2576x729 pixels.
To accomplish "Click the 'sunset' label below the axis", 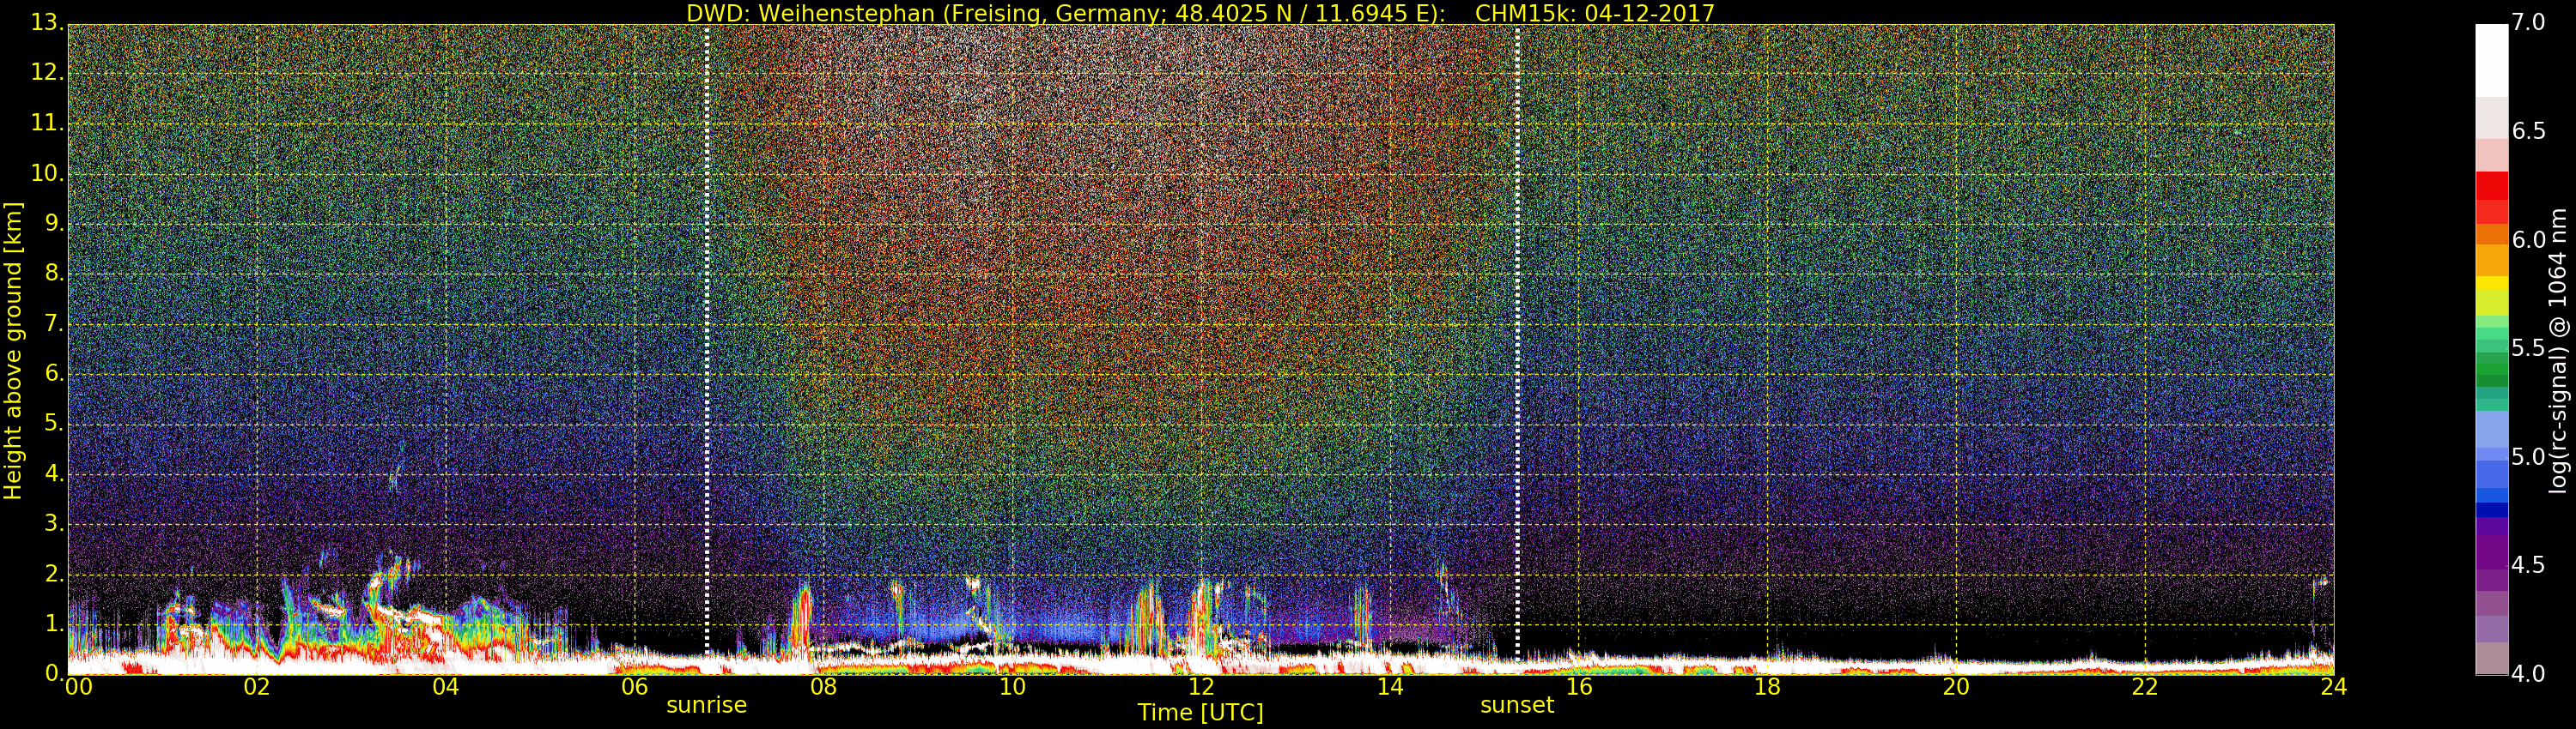I will (x=1516, y=705).
